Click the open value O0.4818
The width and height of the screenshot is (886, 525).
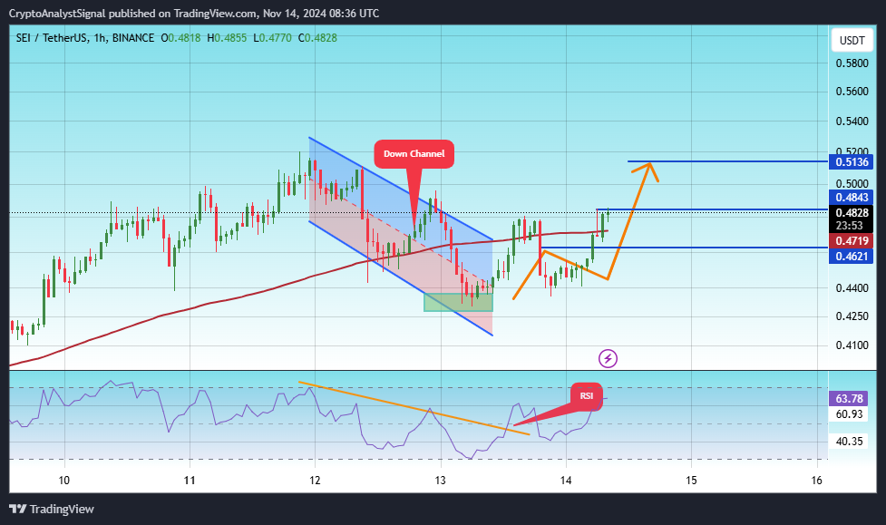click(x=180, y=38)
